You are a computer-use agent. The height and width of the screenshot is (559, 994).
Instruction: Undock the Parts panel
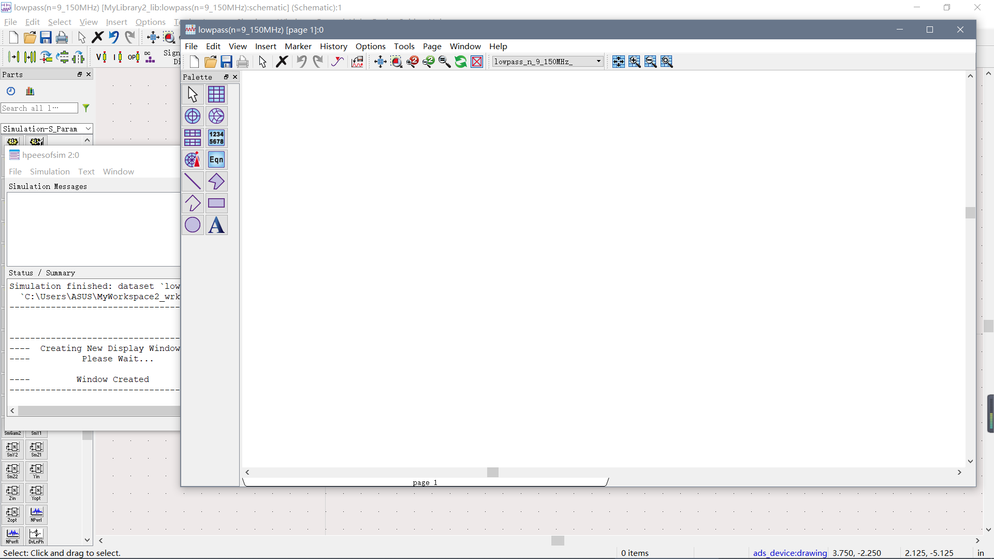(80, 75)
